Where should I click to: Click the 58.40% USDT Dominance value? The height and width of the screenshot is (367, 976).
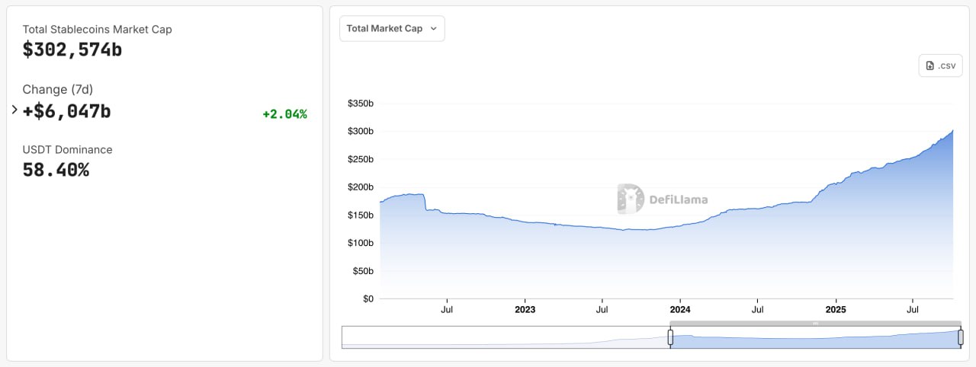[x=56, y=170]
